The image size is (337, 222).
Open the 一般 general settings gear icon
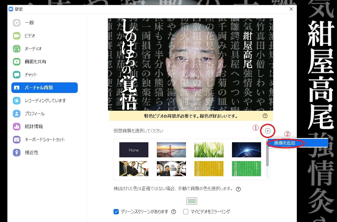pos(17,23)
